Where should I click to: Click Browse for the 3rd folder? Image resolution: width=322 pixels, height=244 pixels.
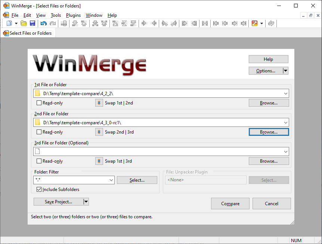[x=269, y=161]
